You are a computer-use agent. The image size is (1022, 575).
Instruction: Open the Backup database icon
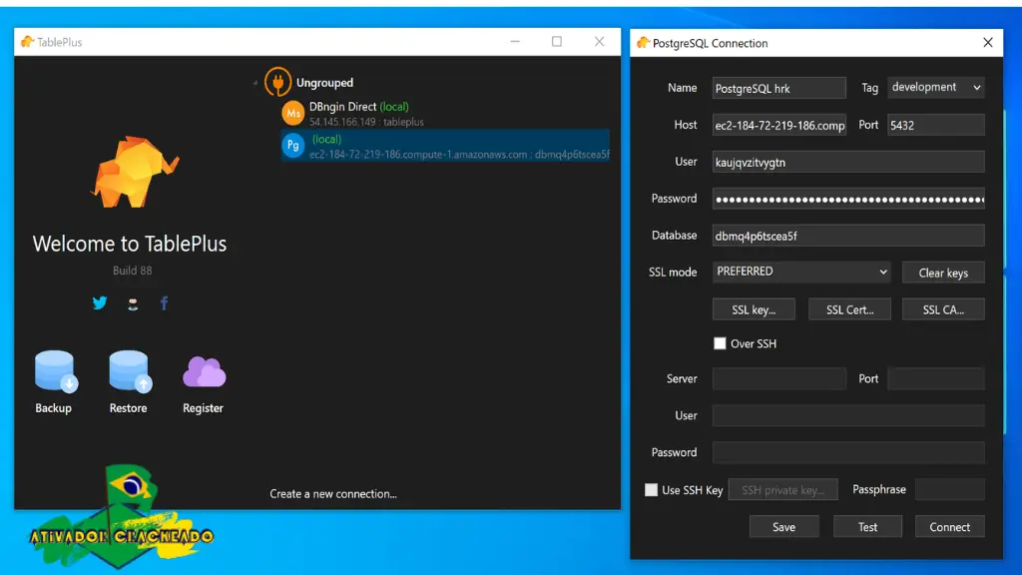coord(56,371)
